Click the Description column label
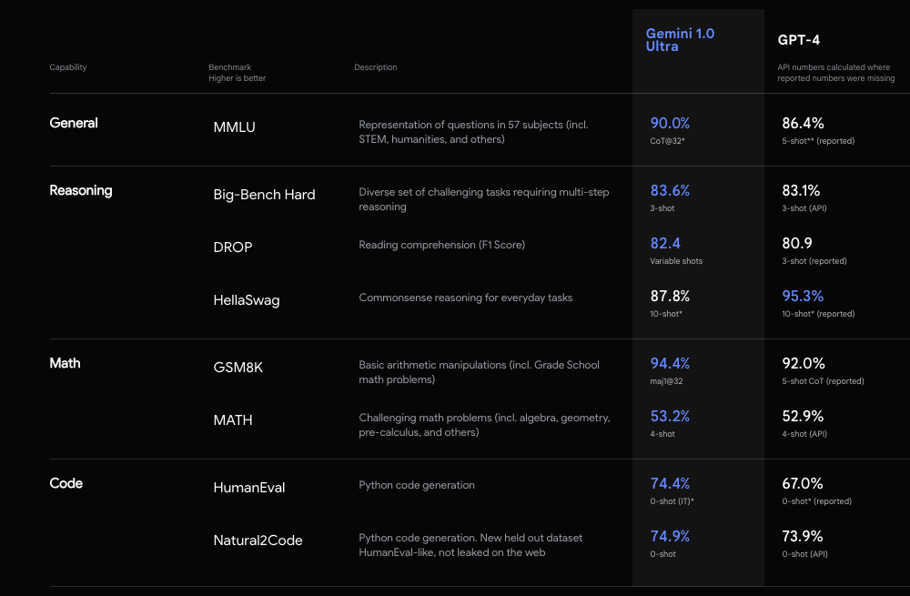Viewport: 910px width, 596px height. tap(376, 67)
